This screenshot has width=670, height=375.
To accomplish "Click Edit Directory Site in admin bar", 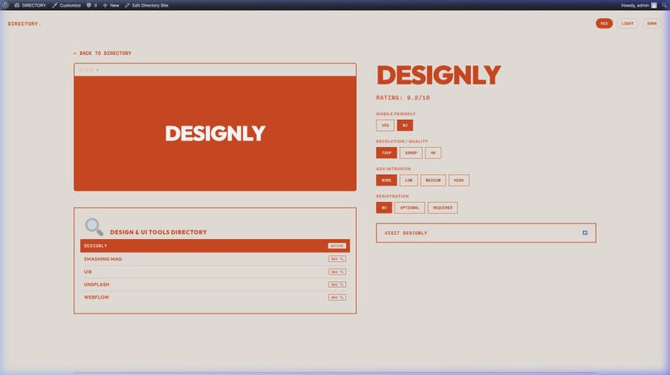I will click(x=147, y=5).
